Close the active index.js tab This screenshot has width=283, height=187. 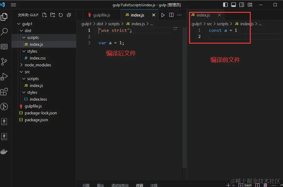[x=154, y=15]
